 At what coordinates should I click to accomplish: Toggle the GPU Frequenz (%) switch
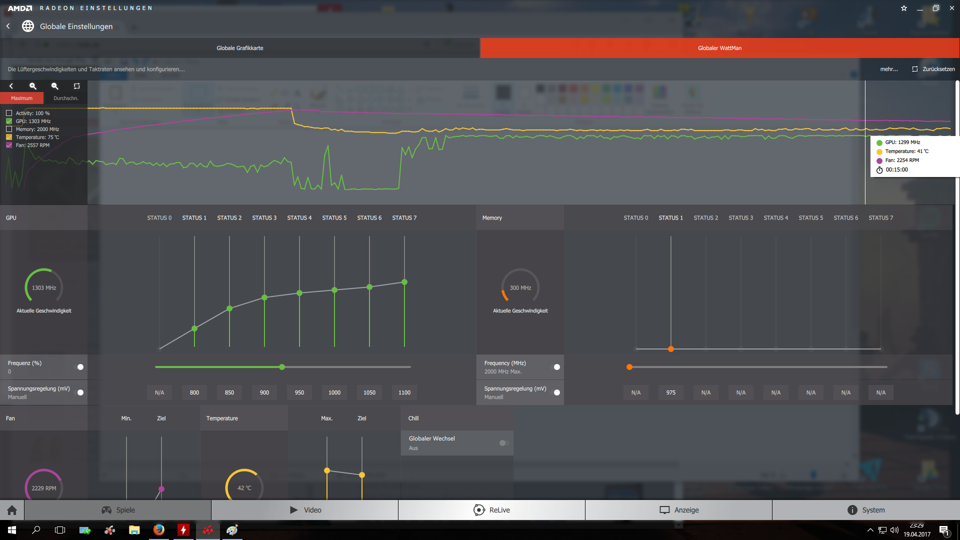click(x=79, y=367)
